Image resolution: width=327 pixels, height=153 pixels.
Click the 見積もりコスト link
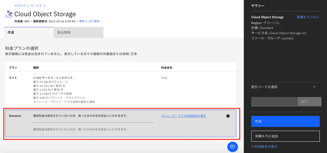click(x=308, y=17)
